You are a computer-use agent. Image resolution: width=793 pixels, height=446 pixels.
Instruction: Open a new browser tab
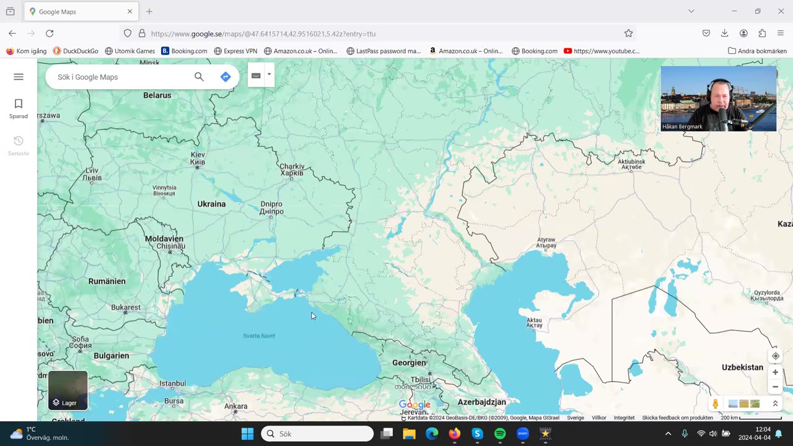[x=149, y=11]
